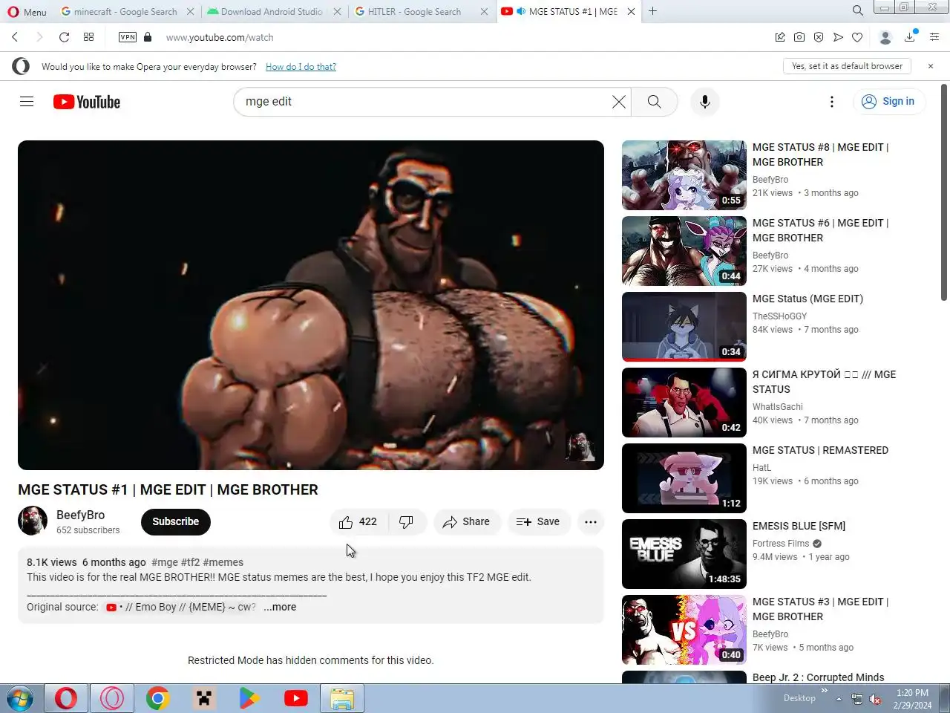Go to YouTube home via the logo
Image resolution: width=950 pixels, height=713 pixels.
tap(87, 102)
